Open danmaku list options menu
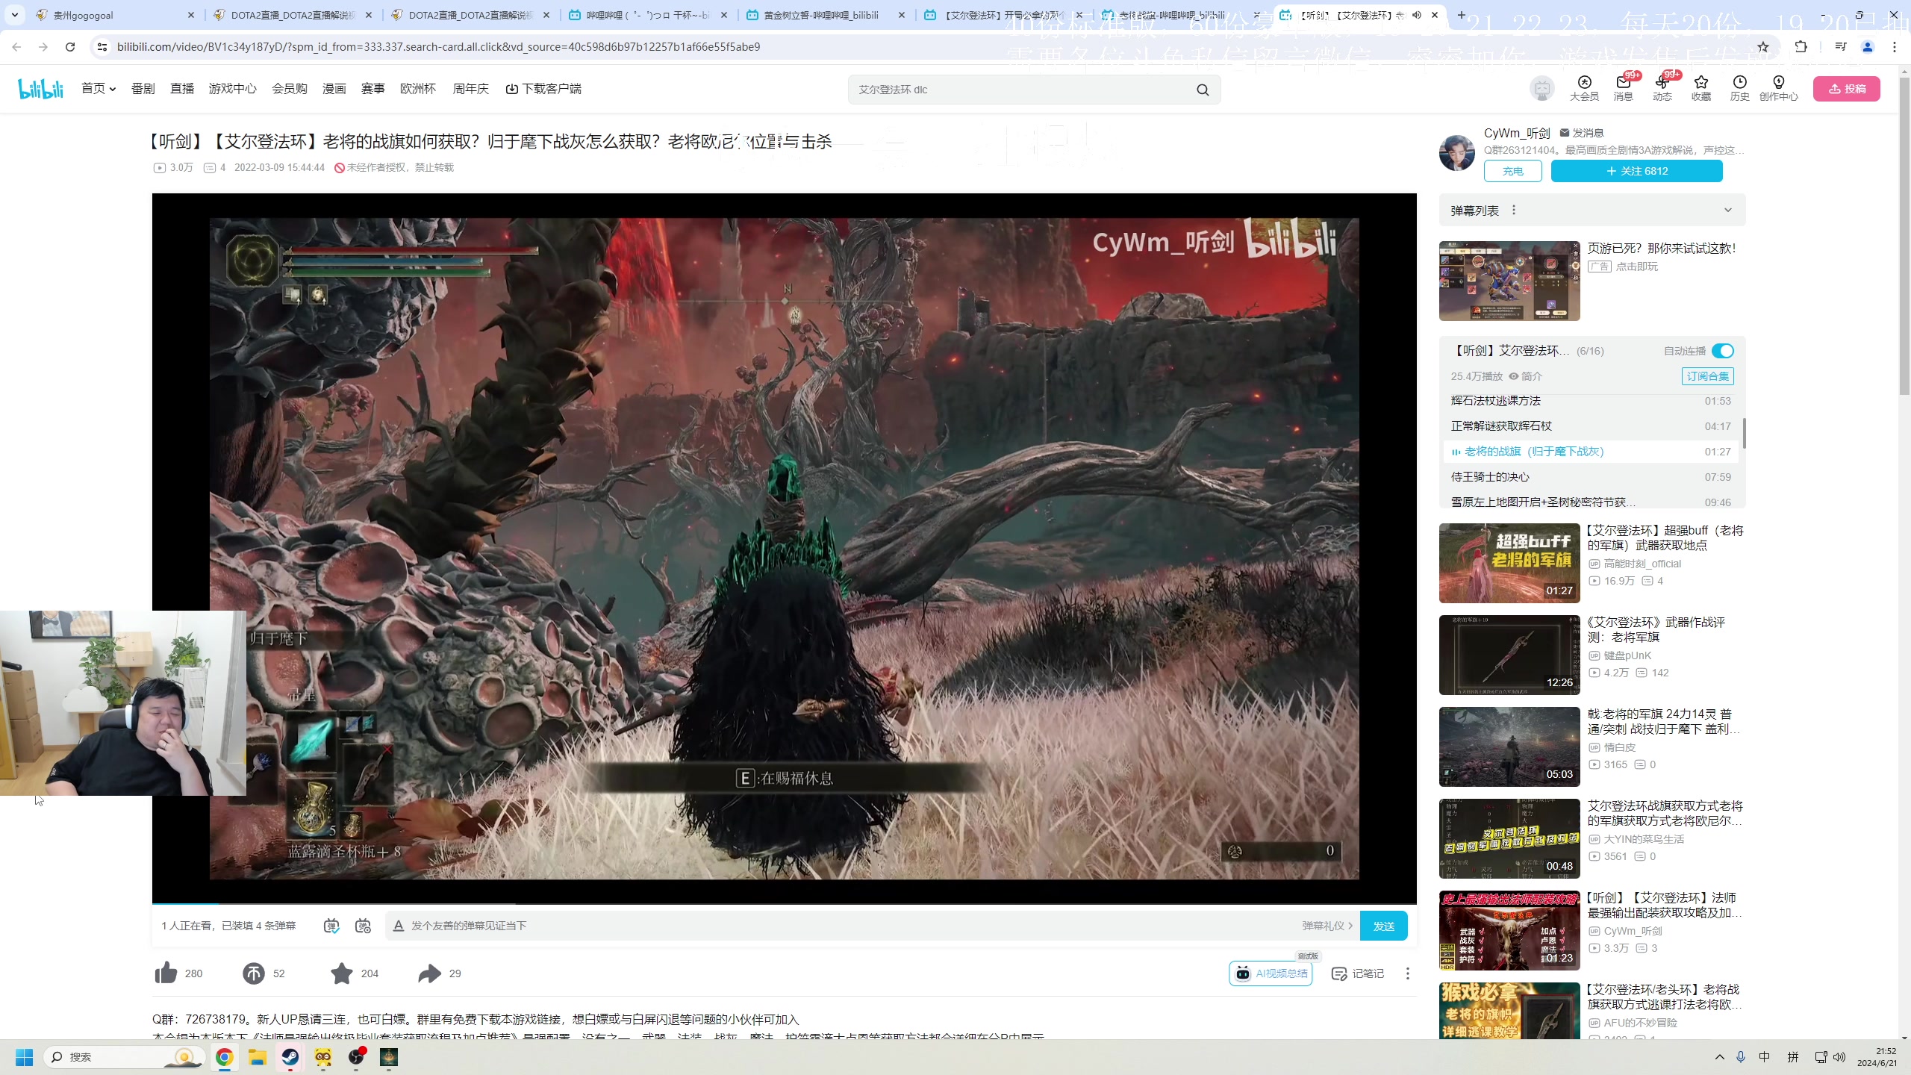The width and height of the screenshot is (1911, 1075). (x=1514, y=211)
